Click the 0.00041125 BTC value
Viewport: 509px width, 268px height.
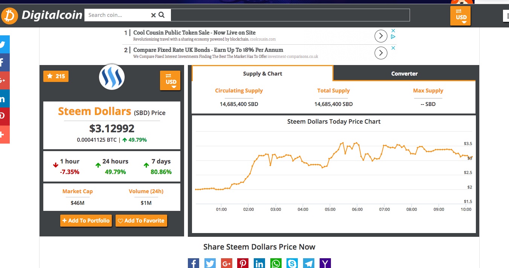tap(97, 140)
